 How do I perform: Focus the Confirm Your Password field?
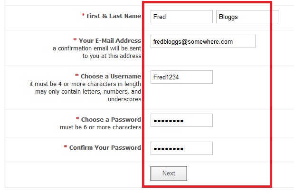pyautogui.click(x=181, y=148)
